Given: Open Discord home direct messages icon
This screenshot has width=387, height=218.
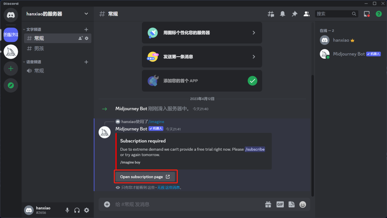Looking at the screenshot, I should pyautogui.click(x=11, y=15).
